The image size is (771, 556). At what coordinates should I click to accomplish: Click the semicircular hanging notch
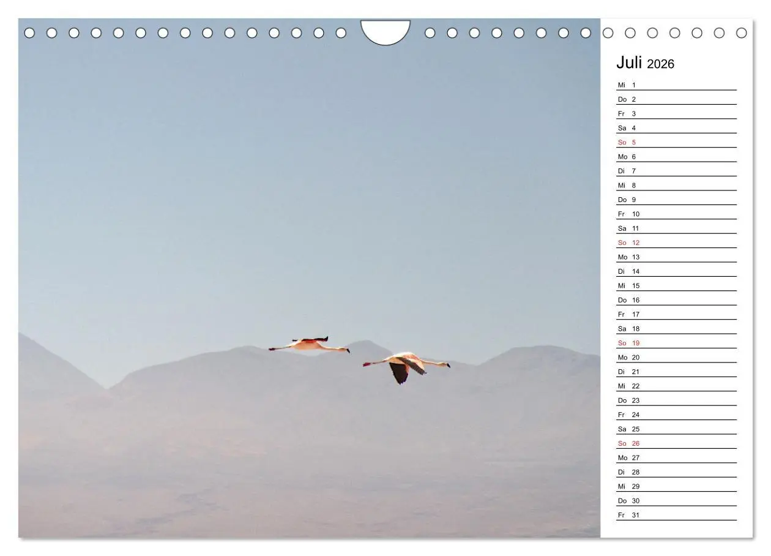pyautogui.click(x=386, y=32)
